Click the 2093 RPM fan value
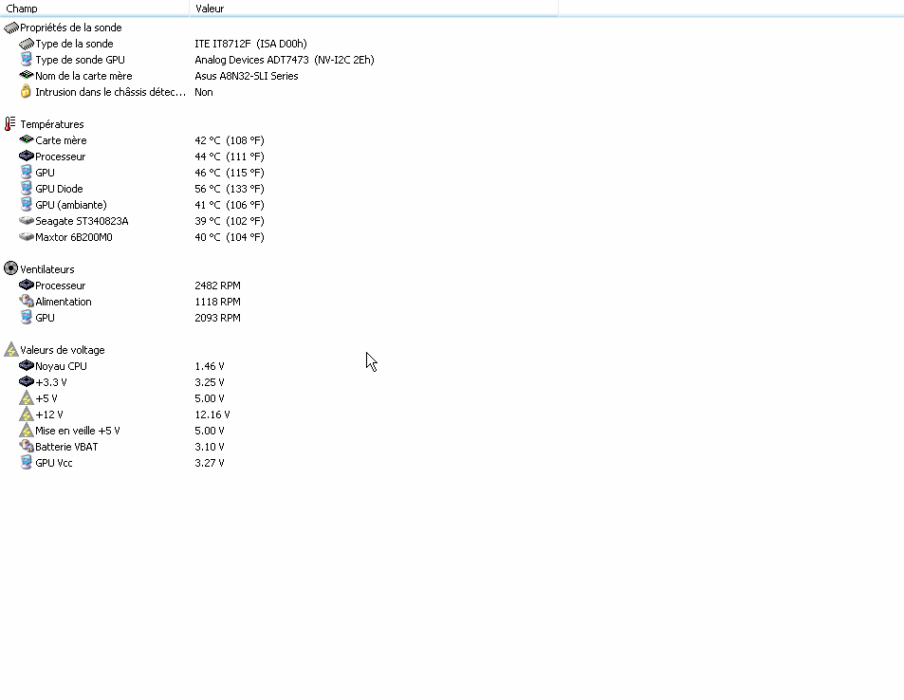The width and height of the screenshot is (904, 700). (218, 319)
